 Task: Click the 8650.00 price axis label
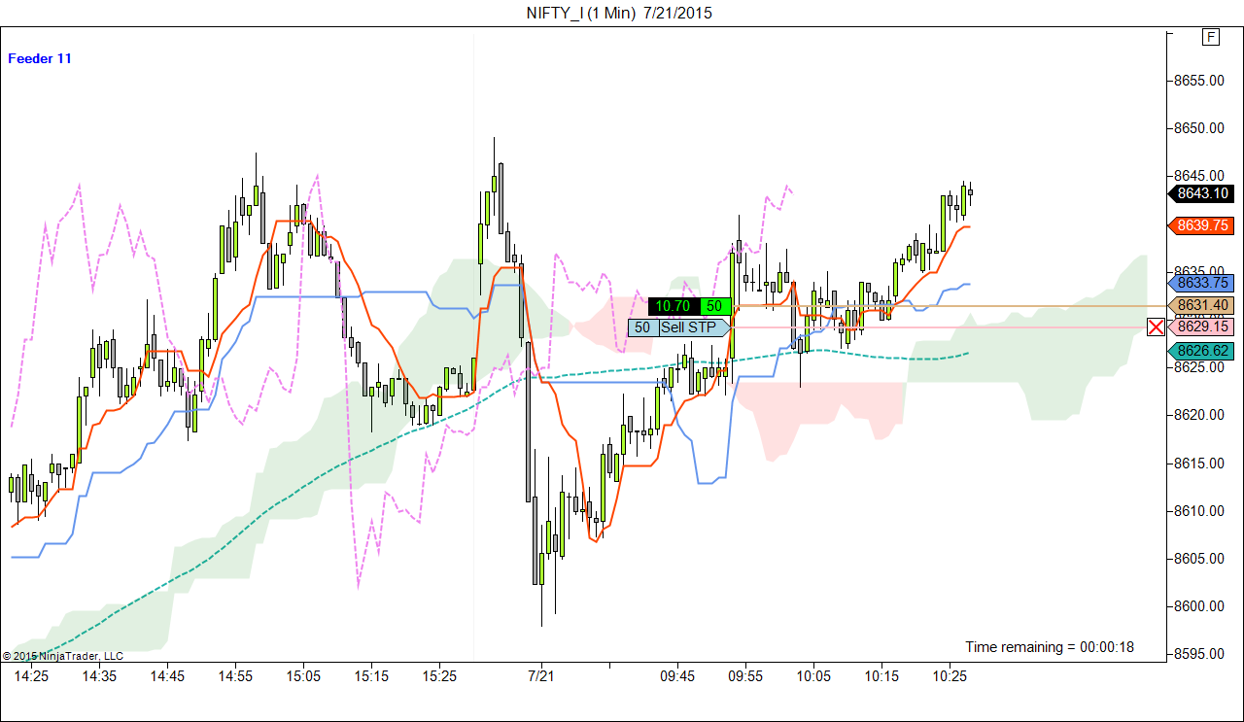1201,128
